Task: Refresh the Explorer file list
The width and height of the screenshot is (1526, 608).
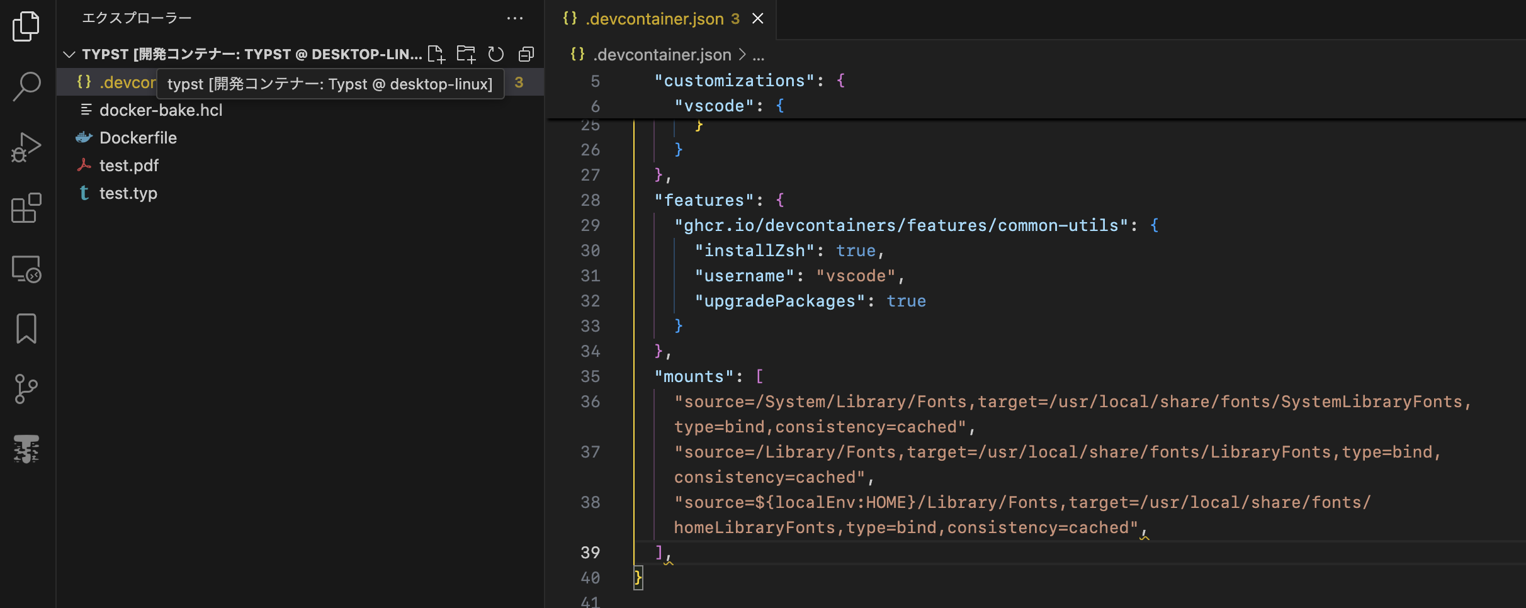Action: [x=495, y=54]
